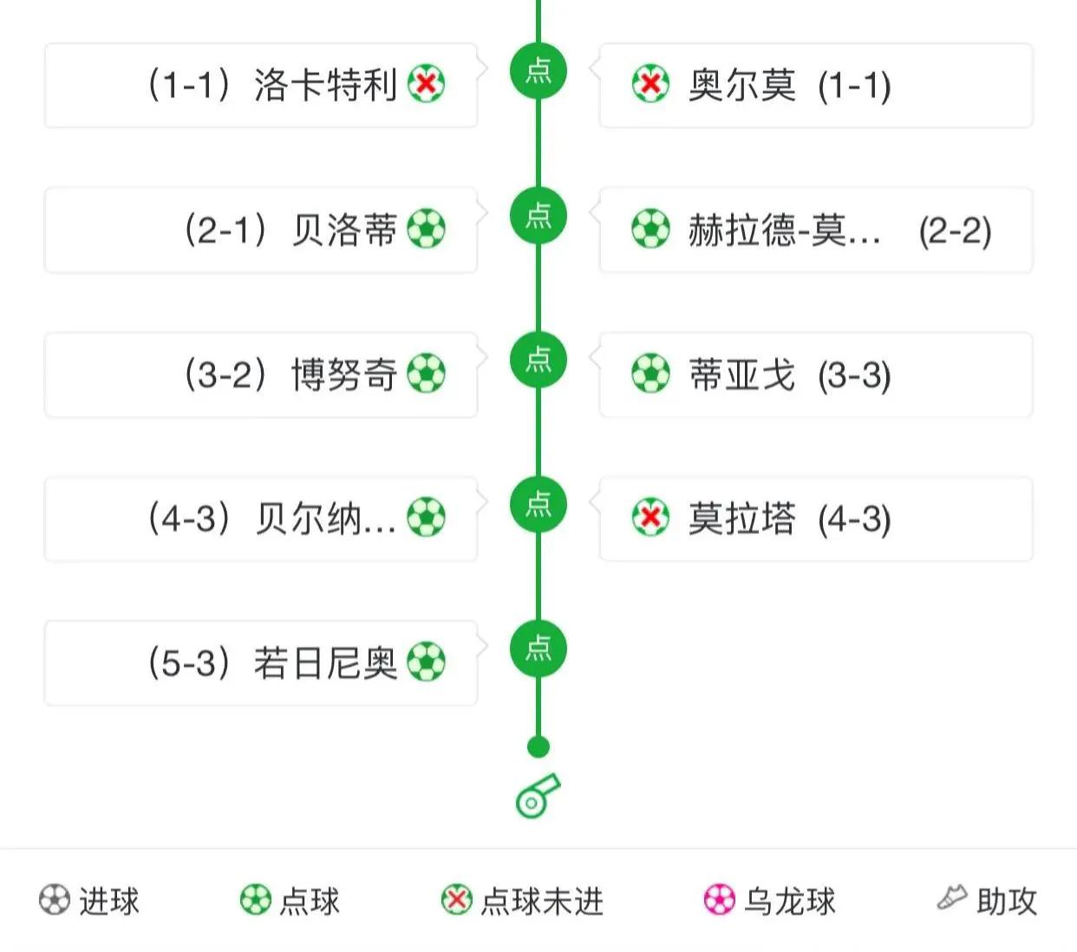Image resolution: width=1077 pixels, height=952 pixels.
Task: Select the last 点 marker above the whistle
Action: click(x=538, y=649)
